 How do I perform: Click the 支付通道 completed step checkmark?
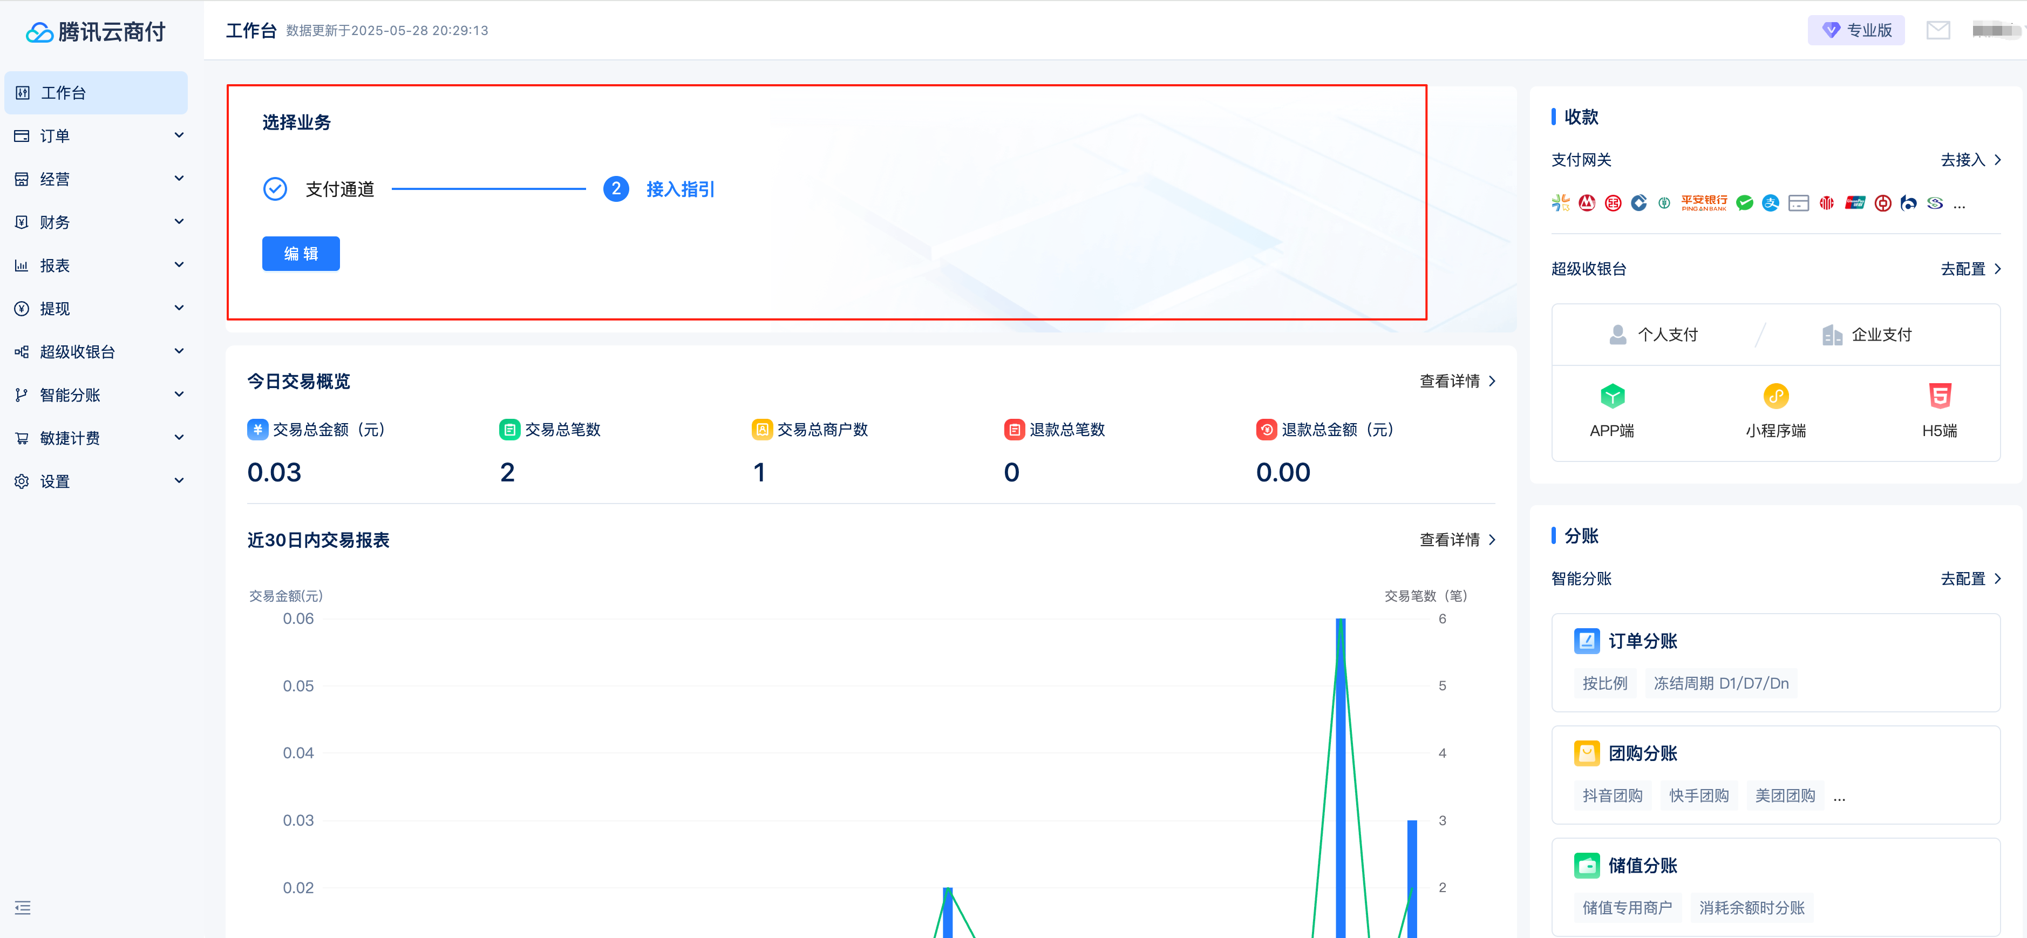[275, 189]
